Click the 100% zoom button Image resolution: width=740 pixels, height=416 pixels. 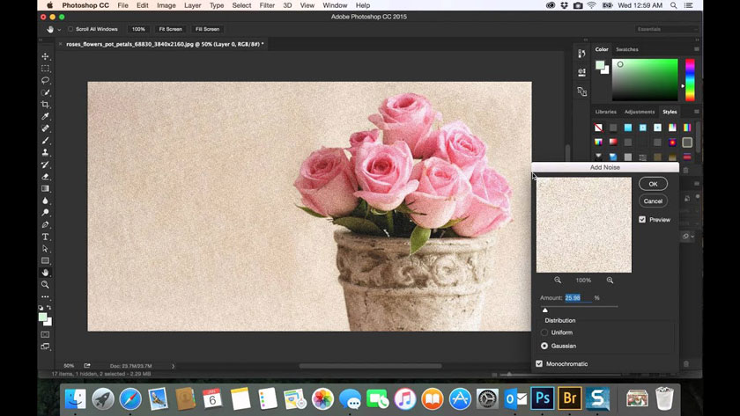coord(138,29)
